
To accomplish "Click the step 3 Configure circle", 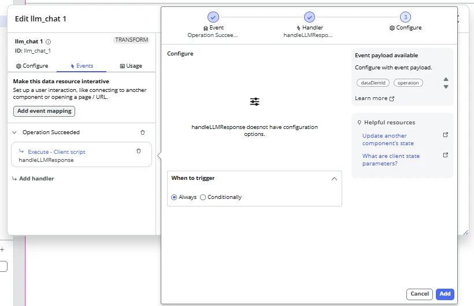I will (405, 17).
